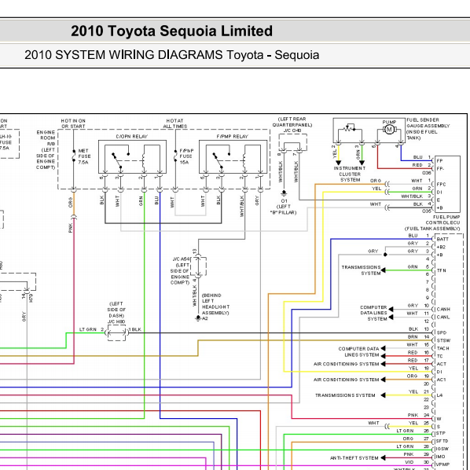Viewport: 470px width, 470px height.
Task: Click the "ACT" terminal label
Action: (x=441, y=364)
